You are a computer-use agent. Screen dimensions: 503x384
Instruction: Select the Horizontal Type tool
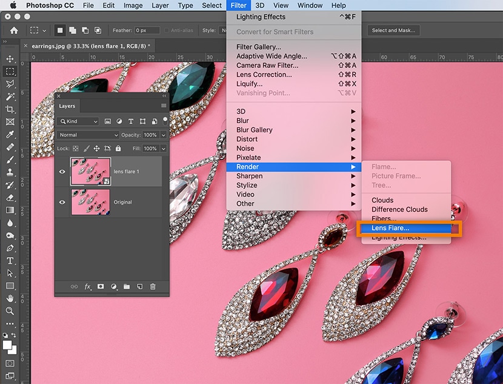(10, 261)
